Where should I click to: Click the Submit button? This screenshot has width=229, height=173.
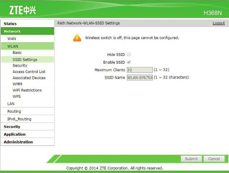pyautogui.click(x=191, y=159)
